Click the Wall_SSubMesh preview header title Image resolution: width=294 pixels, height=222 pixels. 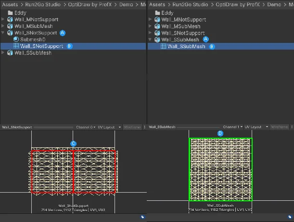click(x=162, y=127)
